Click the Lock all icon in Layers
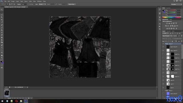Screen dimensions: 183x103 pyautogui.click(x=172, y=41)
